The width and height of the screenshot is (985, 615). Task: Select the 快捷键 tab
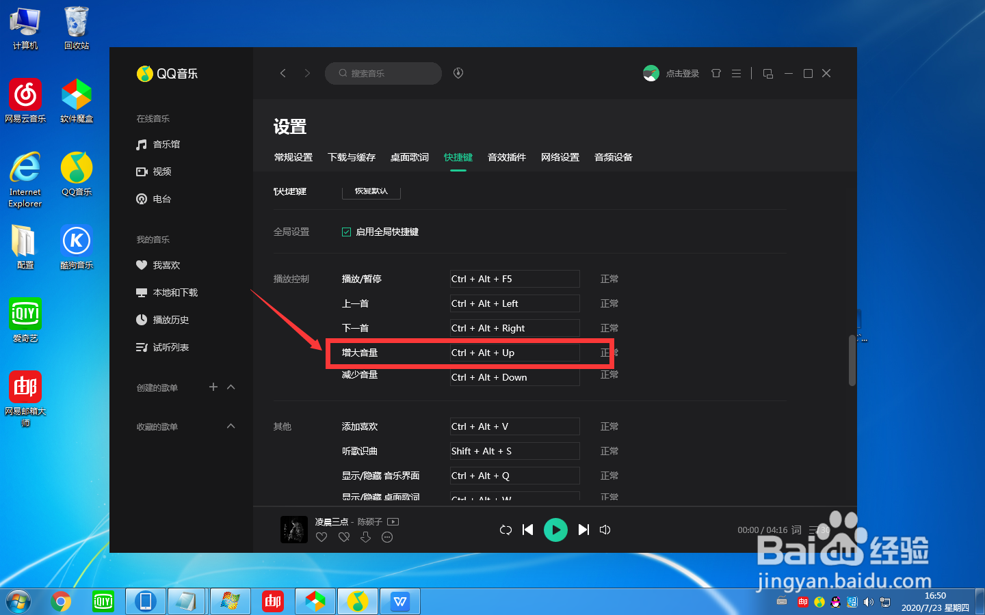coord(458,157)
